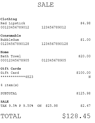Click the Gift Cards category heading
The width and height of the screenshot is (95, 123).
pos(11,69)
